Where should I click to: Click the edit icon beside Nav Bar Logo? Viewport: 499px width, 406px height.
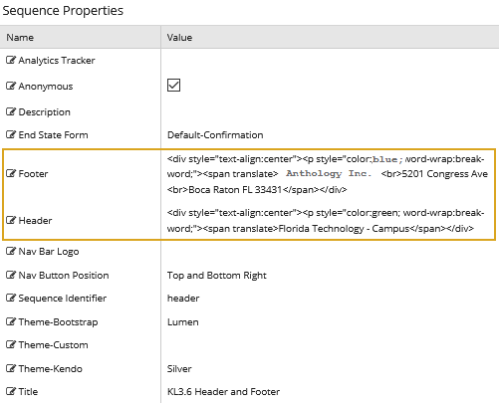tap(11, 251)
